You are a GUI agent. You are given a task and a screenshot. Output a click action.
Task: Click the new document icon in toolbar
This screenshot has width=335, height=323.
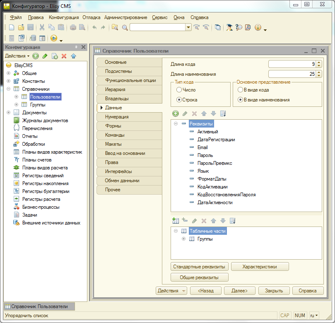(12, 27)
